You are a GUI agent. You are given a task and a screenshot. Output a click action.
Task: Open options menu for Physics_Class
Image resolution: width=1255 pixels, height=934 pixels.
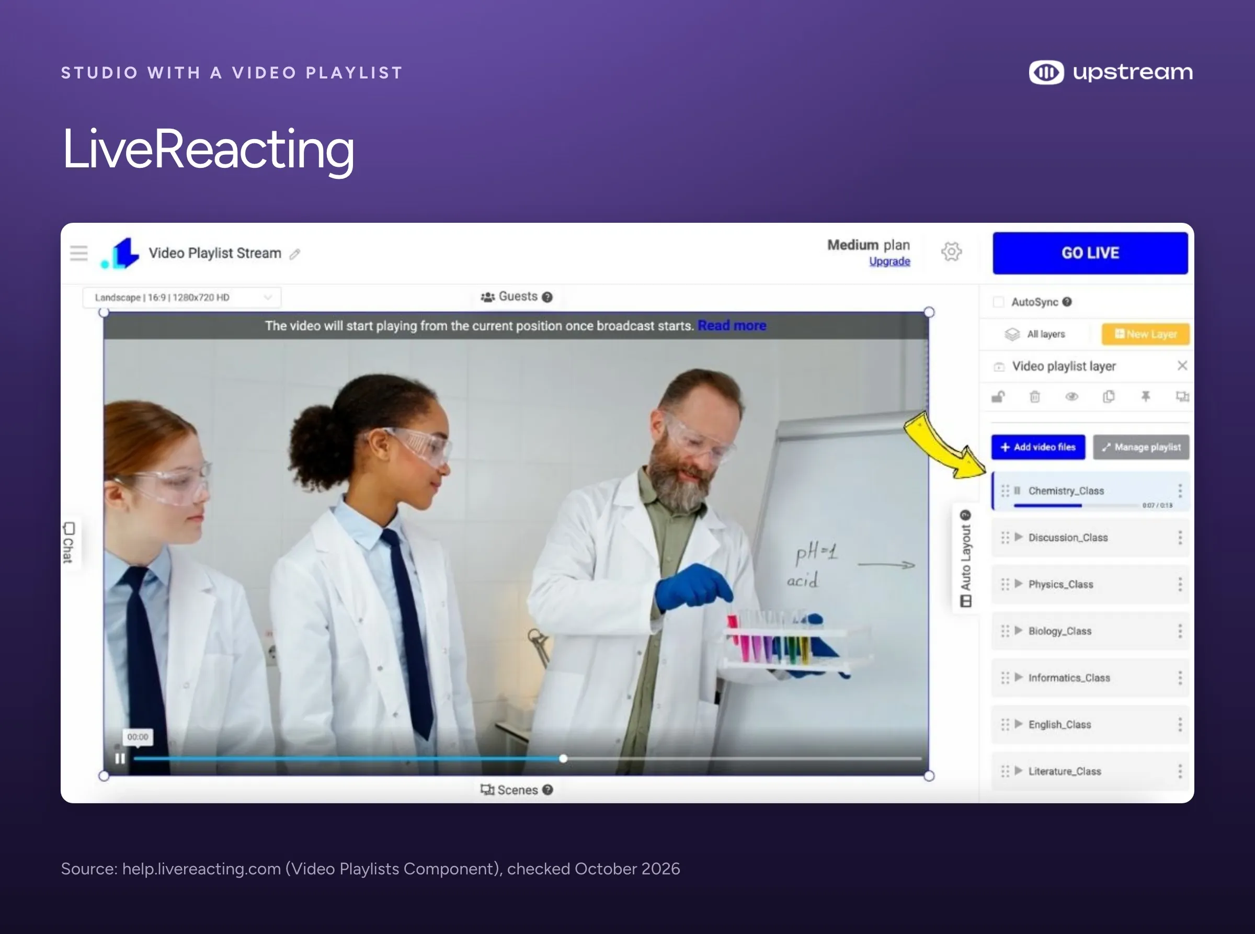[x=1180, y=585]
